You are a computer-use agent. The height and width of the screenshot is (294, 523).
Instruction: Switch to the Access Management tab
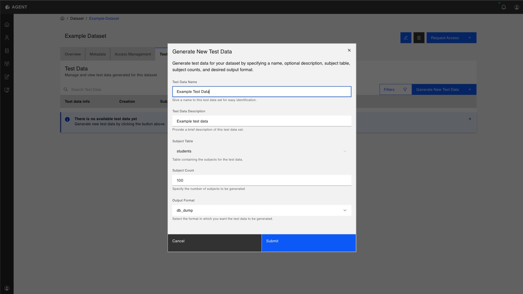click(x=133, y=54)
